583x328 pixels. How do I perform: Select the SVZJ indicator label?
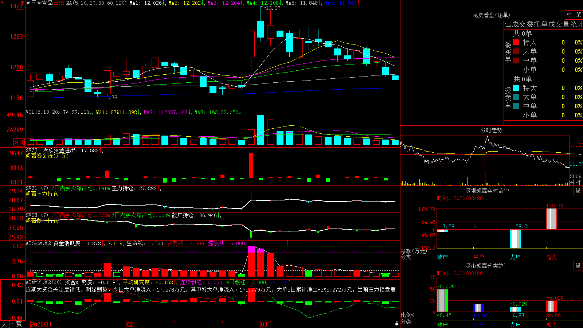[x=32, y=150]
